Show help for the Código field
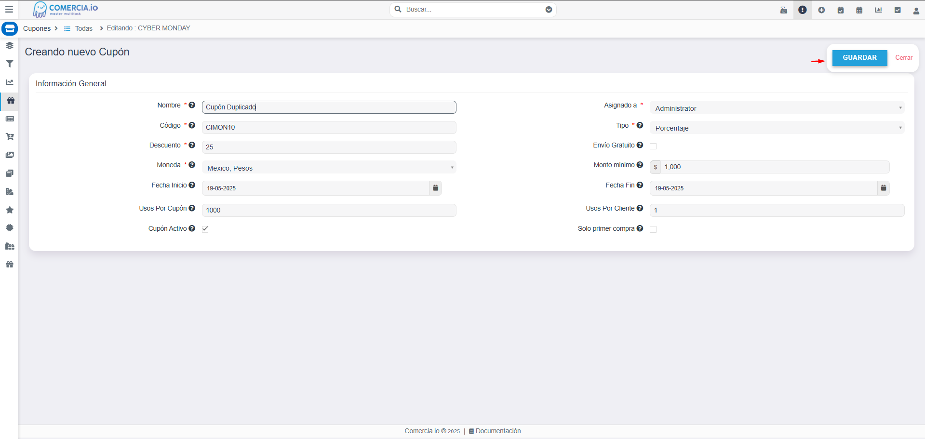 coord(192,125)
